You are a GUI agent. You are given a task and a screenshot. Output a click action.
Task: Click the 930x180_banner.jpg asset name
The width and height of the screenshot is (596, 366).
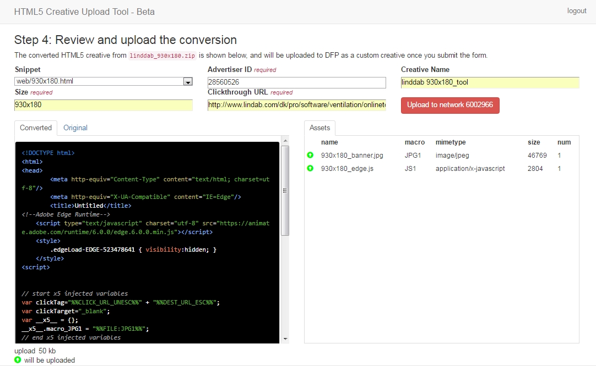tap(352, 156)
